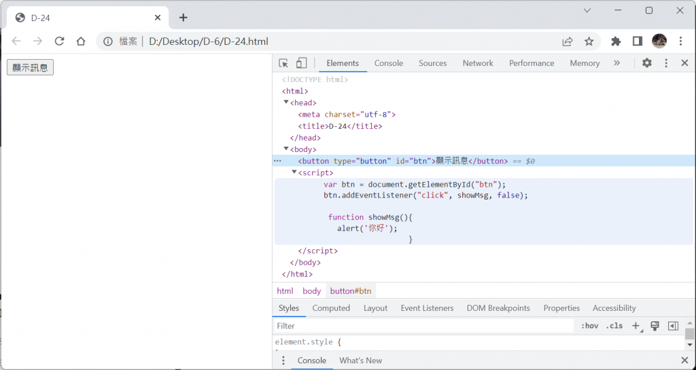Open the DOM Breakpoints sub-tab

click(498, 308)
